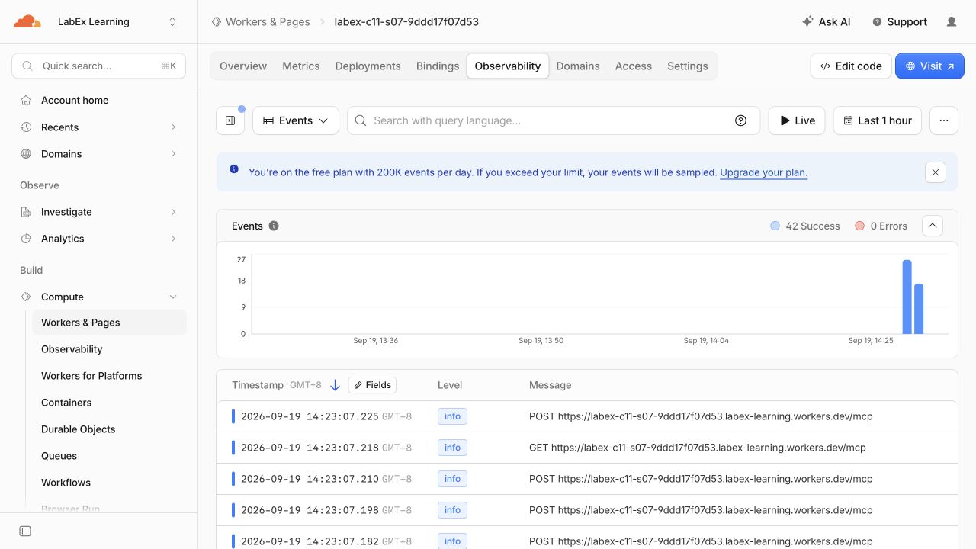Expand the Investigate submenu

tap(173, 211)
